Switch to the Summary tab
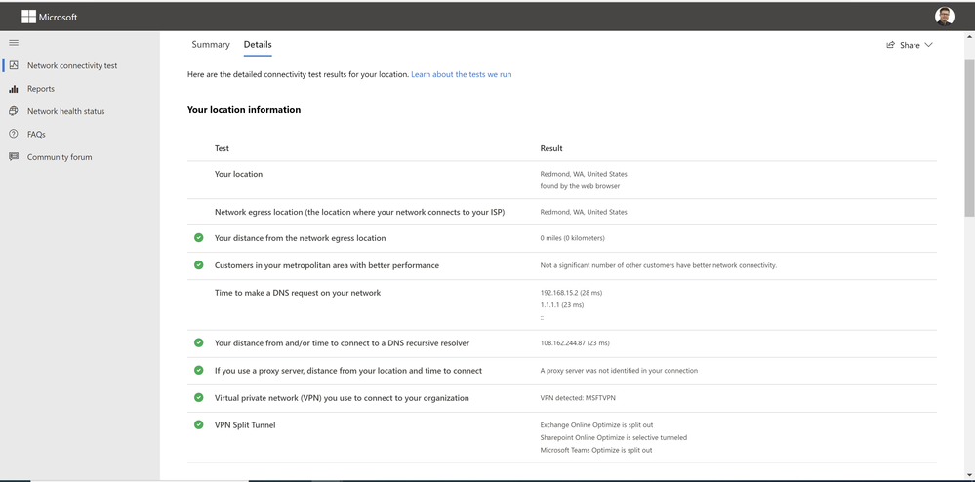This screenshot has height=482, width=975. click(x=211, y=45)
